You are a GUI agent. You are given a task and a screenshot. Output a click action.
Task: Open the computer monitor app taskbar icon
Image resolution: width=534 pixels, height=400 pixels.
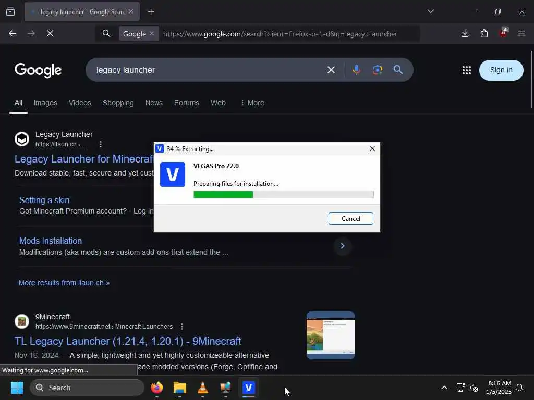(226, 387)
